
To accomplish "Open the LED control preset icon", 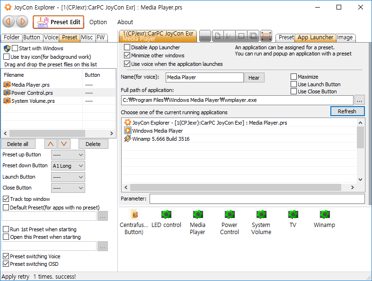I will click(166, 218).
